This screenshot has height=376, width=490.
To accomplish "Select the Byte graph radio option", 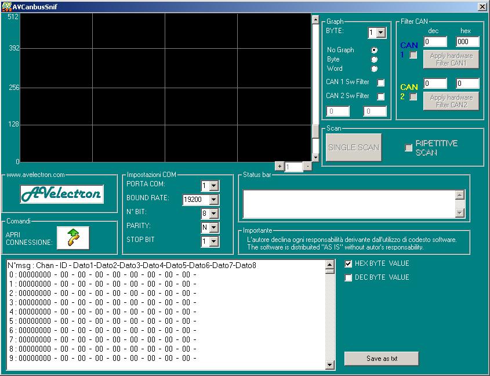I will click(x=374, y=59).
